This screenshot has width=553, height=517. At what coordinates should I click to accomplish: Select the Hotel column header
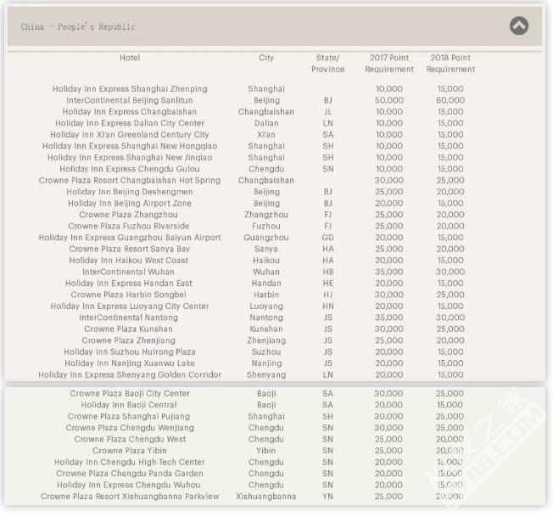(130, 58)
